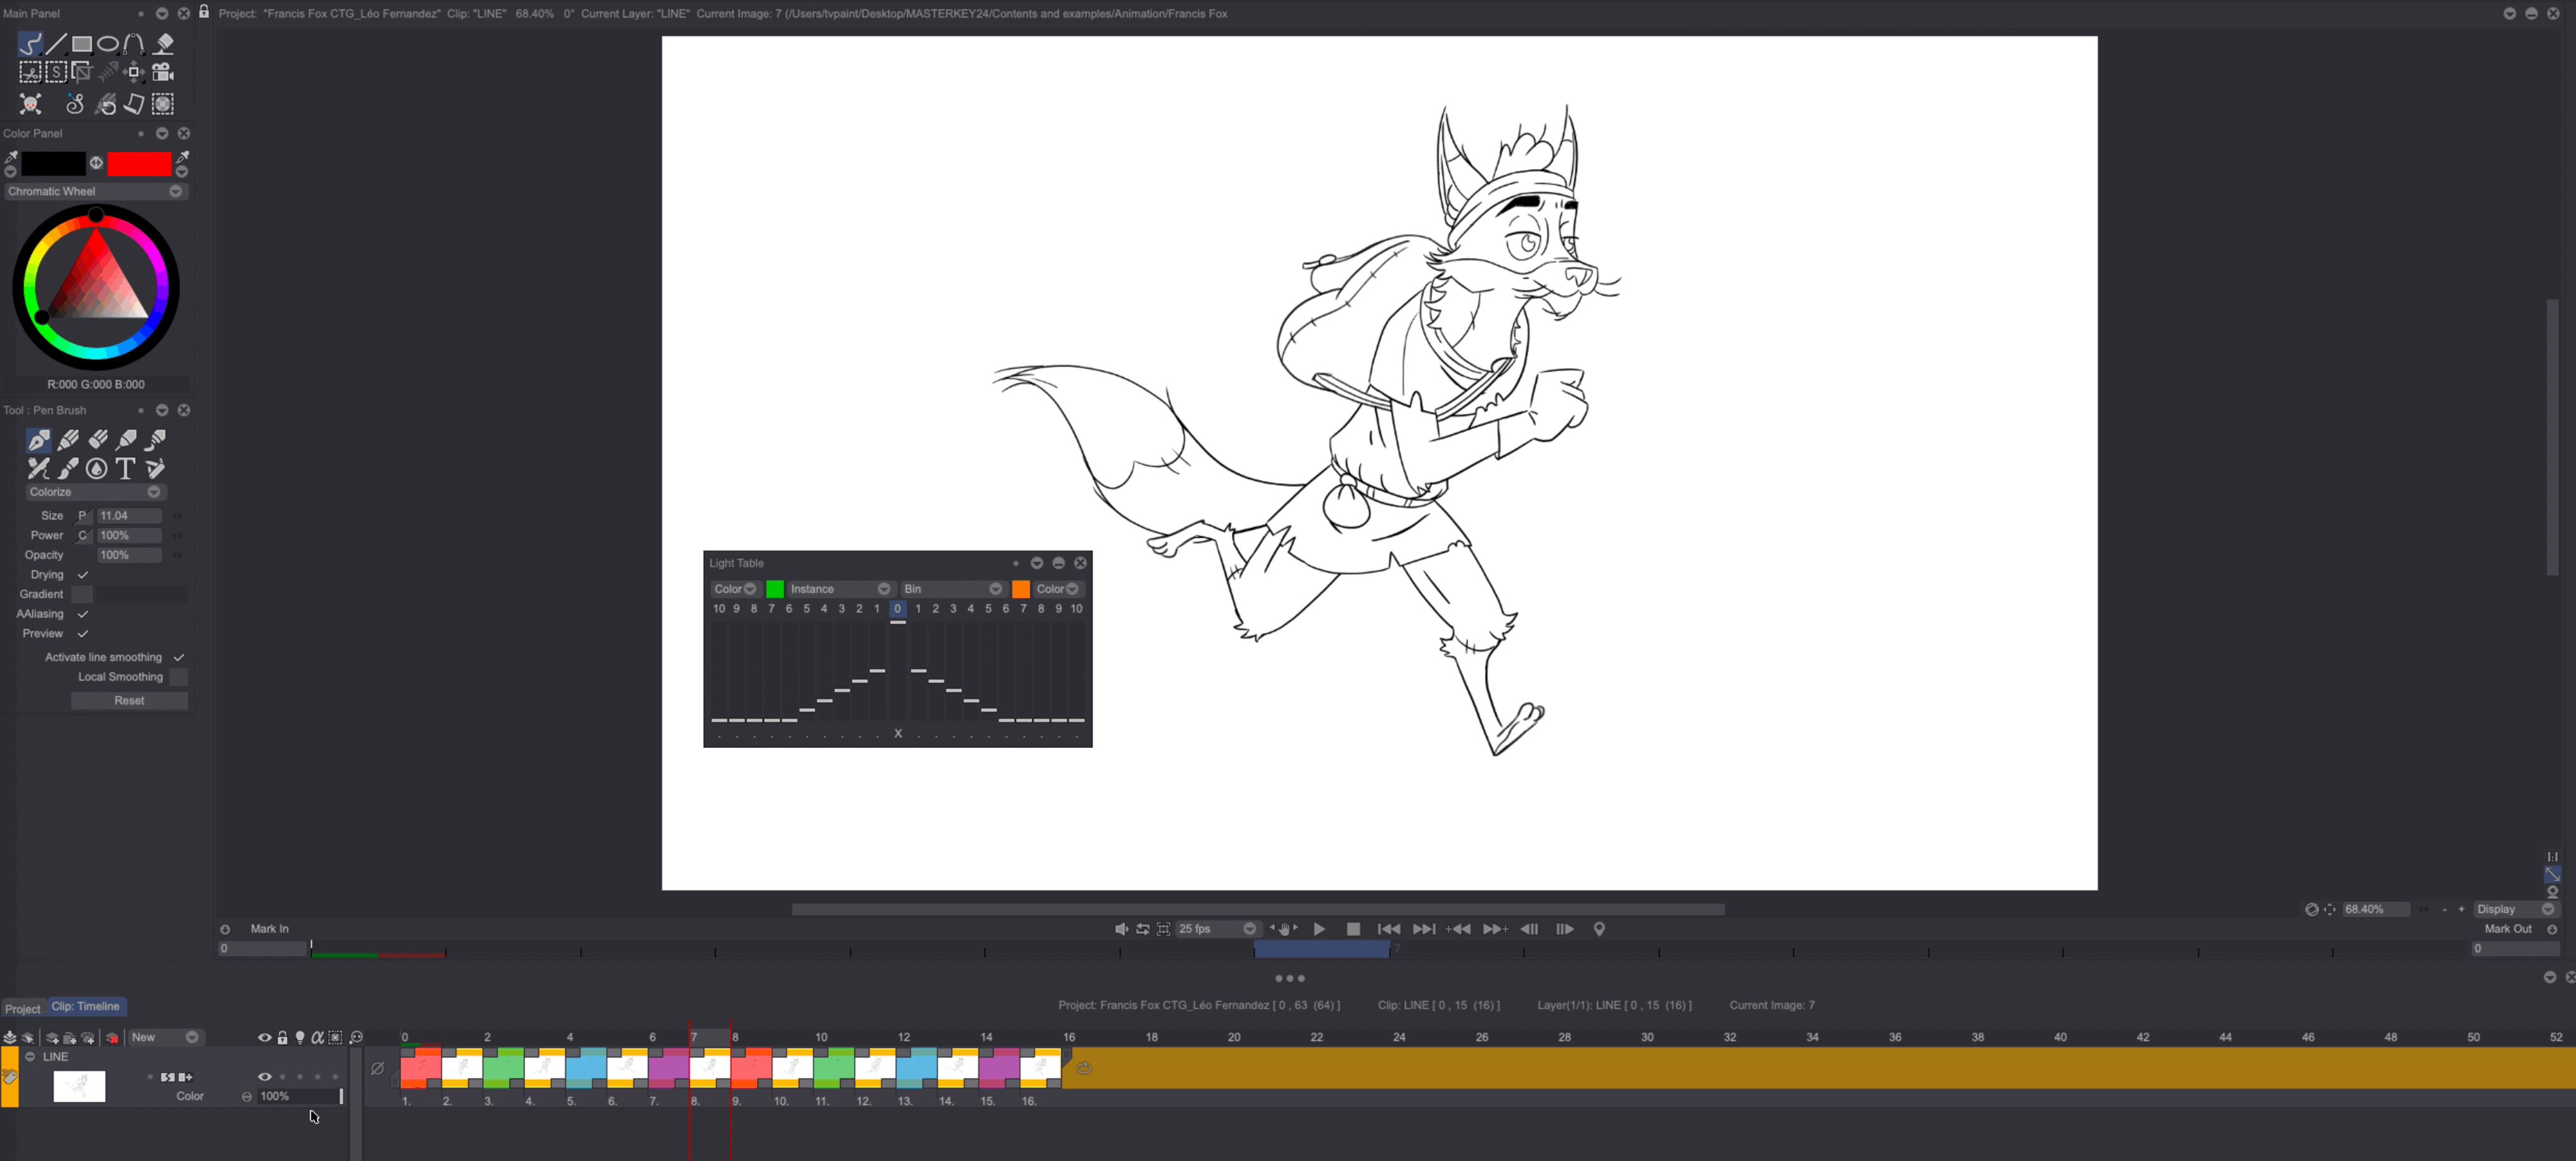Choose the camera tool in the Main Panel

[x=163, y=72]
